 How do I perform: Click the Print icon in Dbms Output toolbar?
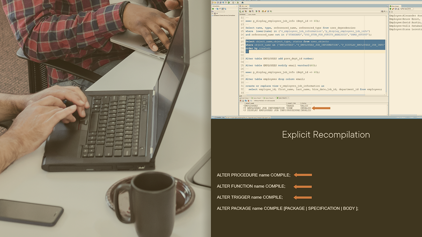pos(398,9)
